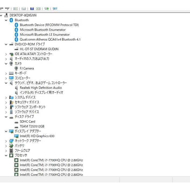The height and width of the screenshot is (190, 190).
Task: Select インテル(R) ディスプレイ用オーディオ entry
Action: pyautogui.click(x=41, y=93)
